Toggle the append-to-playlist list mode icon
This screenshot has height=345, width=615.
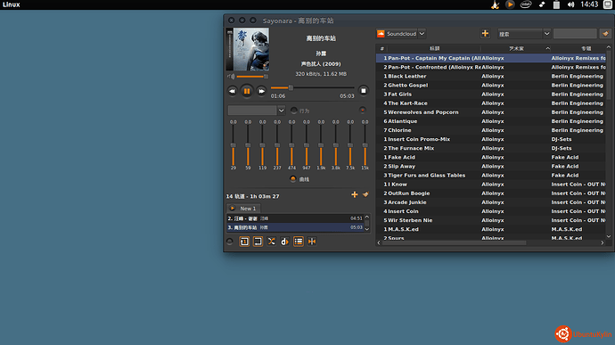coord(299,242)
